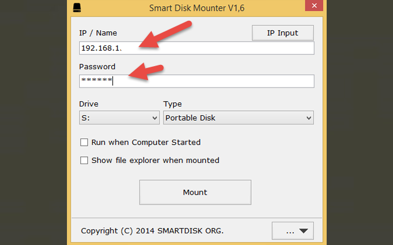The image size is (393, 245).
Task: Enable Run when Computer Started checkbox
Action: (84, 143)
